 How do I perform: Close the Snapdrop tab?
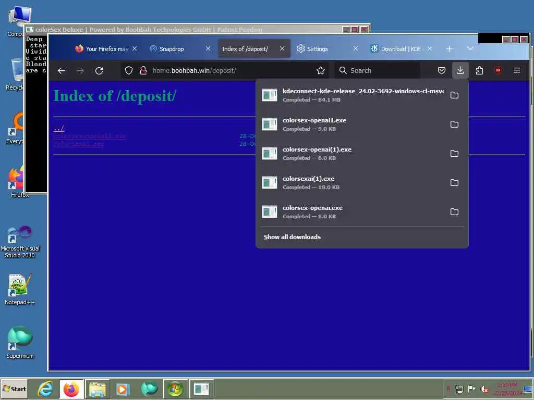(208, 48)
